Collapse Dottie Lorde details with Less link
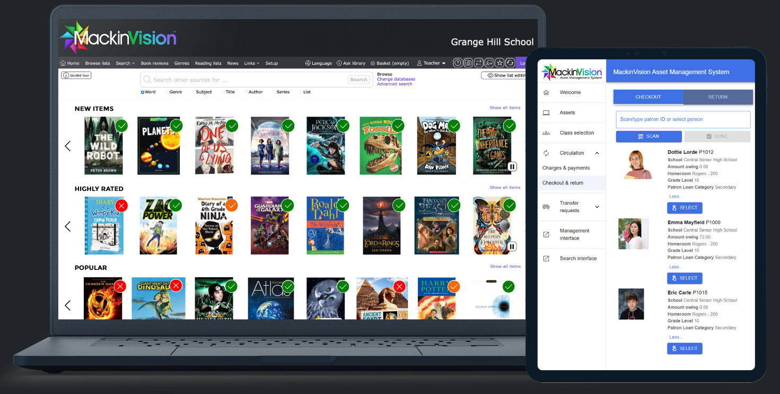The width and height of the screenshot is (780, 394). click(x=676, y=196)
